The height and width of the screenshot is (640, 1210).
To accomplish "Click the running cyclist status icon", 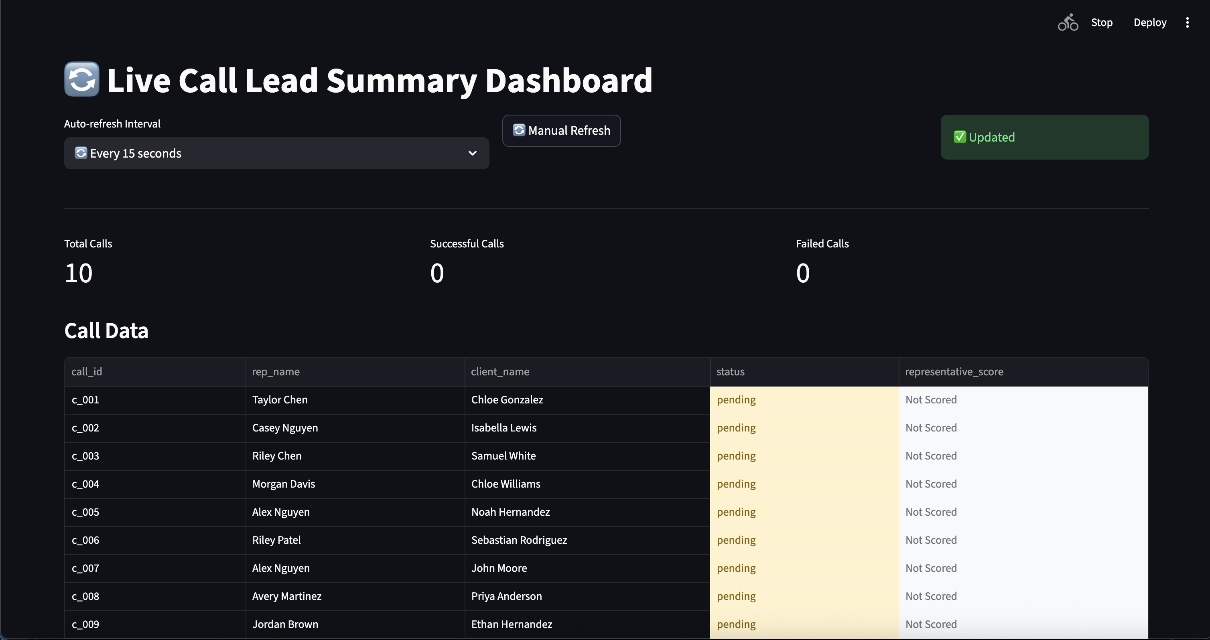I will pyautogui.click(x=1067, y=22).
